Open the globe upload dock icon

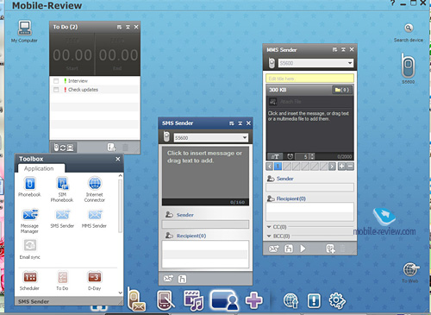[x=290, y=300]
